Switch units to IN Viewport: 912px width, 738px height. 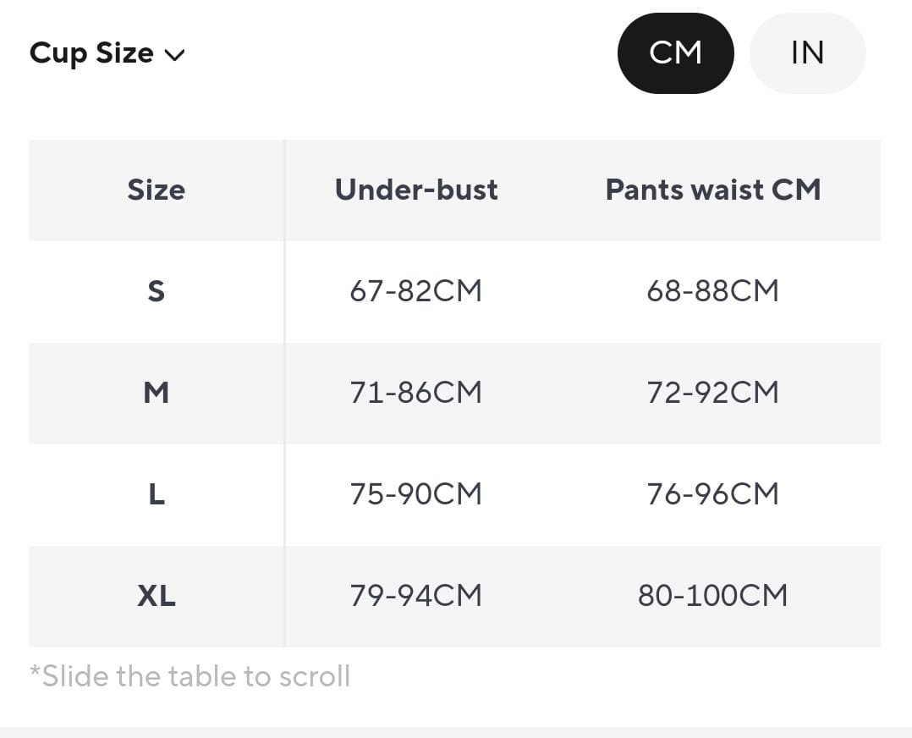tap(807, 53)
